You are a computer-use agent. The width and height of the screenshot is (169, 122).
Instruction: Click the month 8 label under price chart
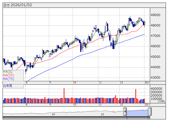pyautogui.click(x=26, y=83)
